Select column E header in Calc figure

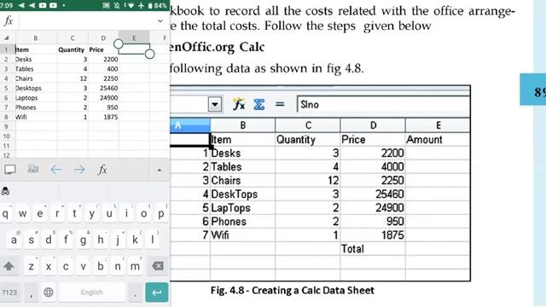(438, 125)
